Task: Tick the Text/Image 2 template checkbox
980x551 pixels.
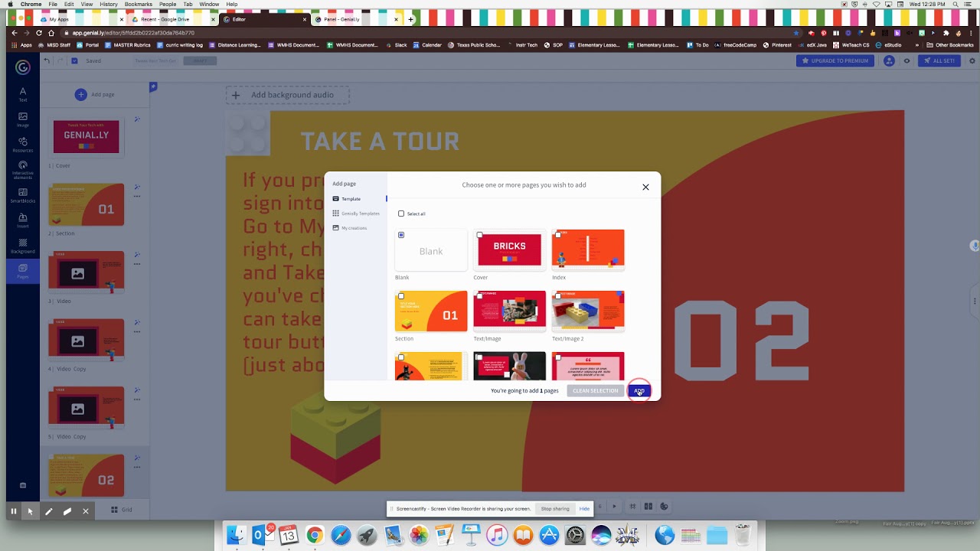Action: (558, 296)
